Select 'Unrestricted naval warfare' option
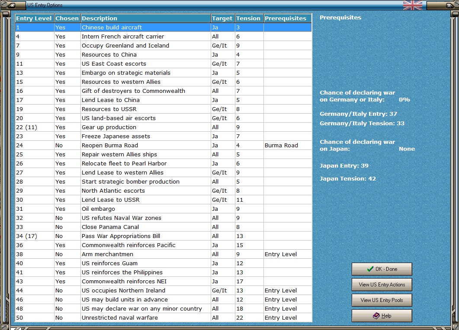Viewport: 459px width, 330px height. pyautogui.click(x=164, y=317)
